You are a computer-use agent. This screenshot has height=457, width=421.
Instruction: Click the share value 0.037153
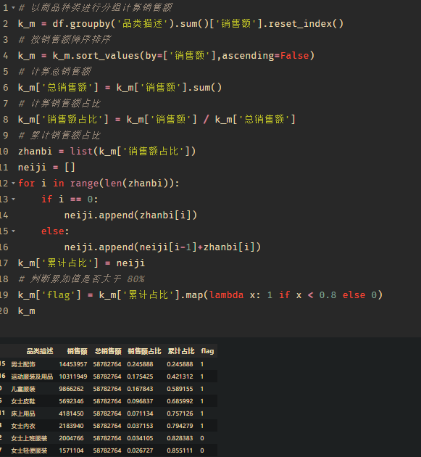tap(140, 426)
